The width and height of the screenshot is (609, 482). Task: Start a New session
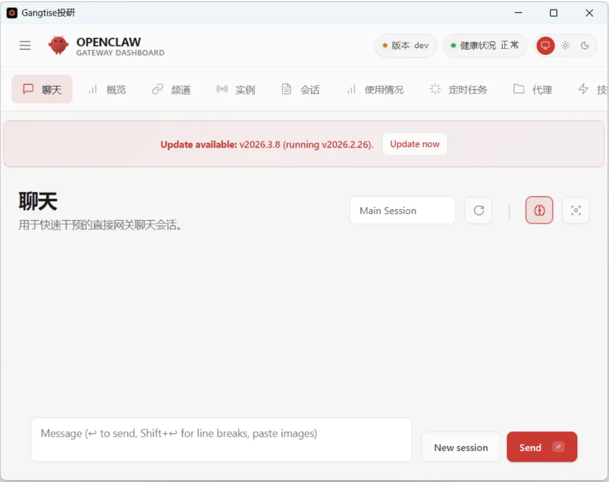click(x=461, y=447)
